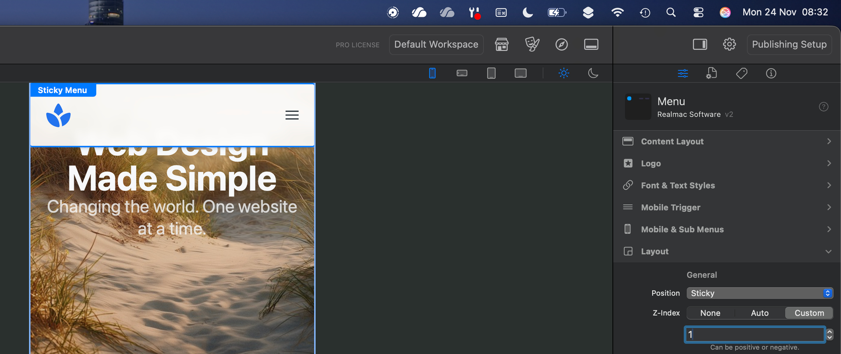Select the Sticky Menu label tag

pyautogui.click(x=63, y=90)
